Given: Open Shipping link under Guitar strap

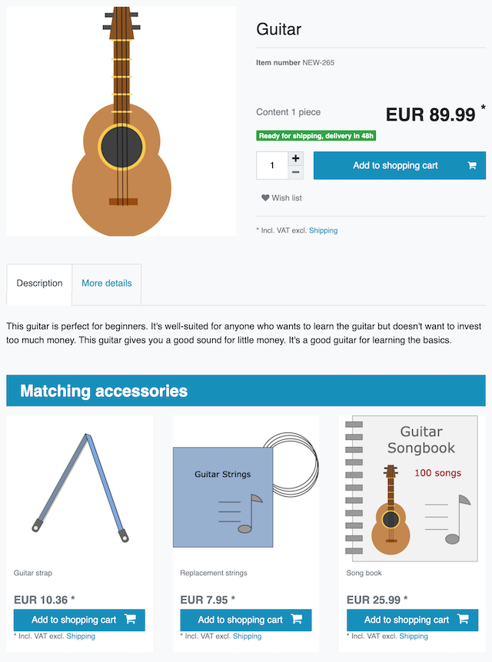Looking at the screenshot, I should click(x=81, y=637).
